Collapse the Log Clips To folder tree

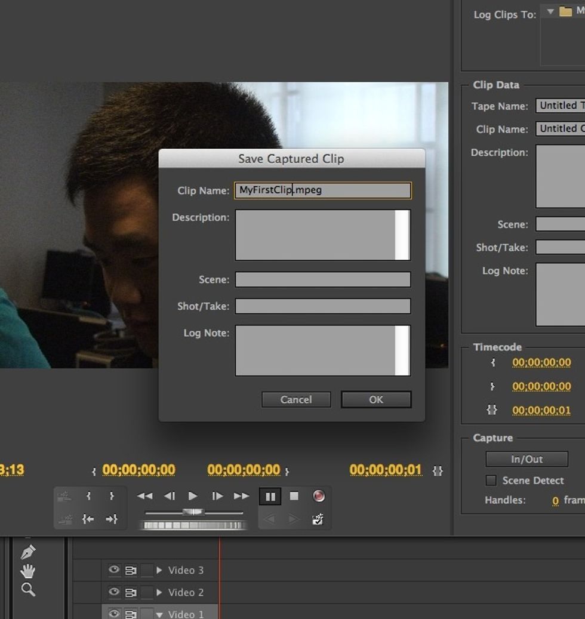coord(550,11)
